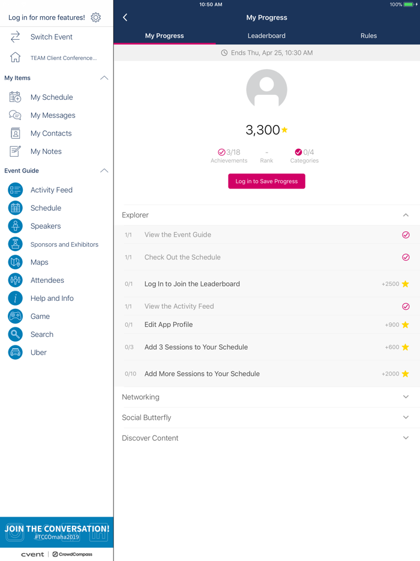Click check mark for View the Event Guide

[406, 235]
